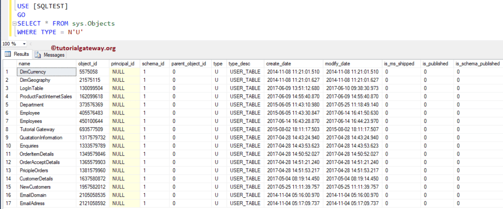Click the DimGeography name cell

(x=47, y=80)
